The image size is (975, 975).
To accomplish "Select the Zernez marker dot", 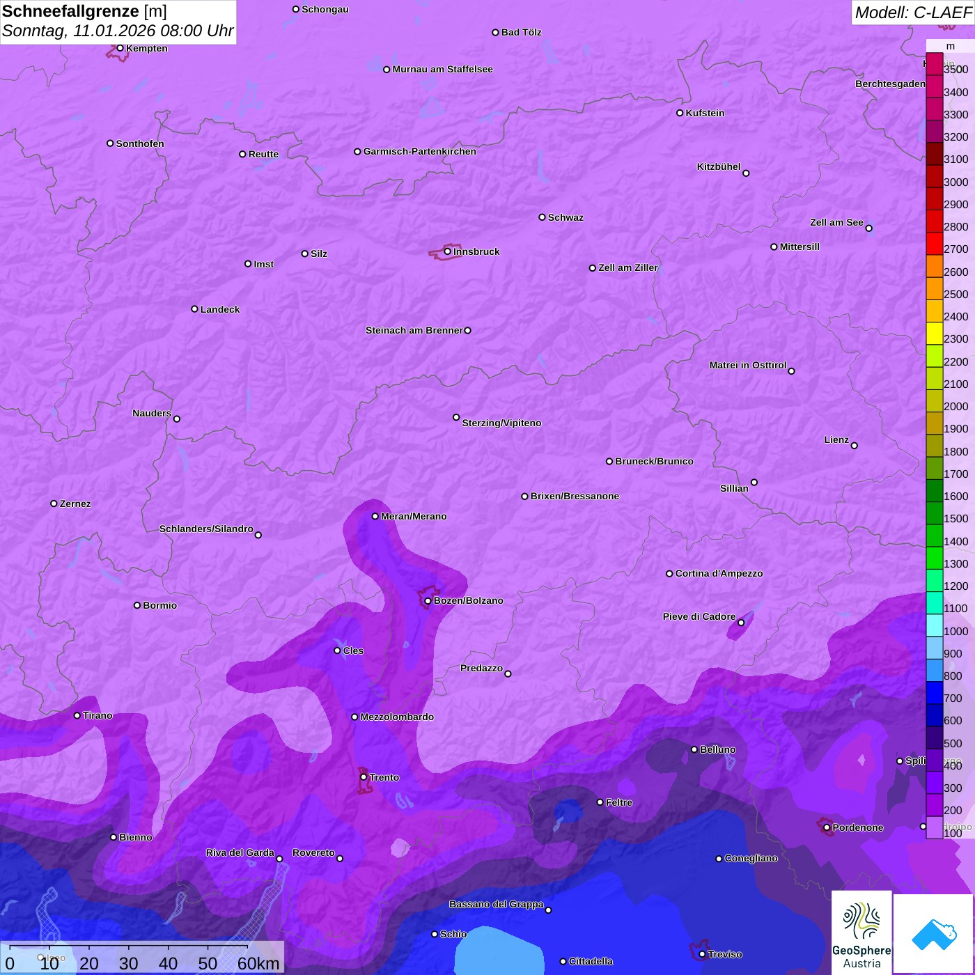I will [54, 504].
